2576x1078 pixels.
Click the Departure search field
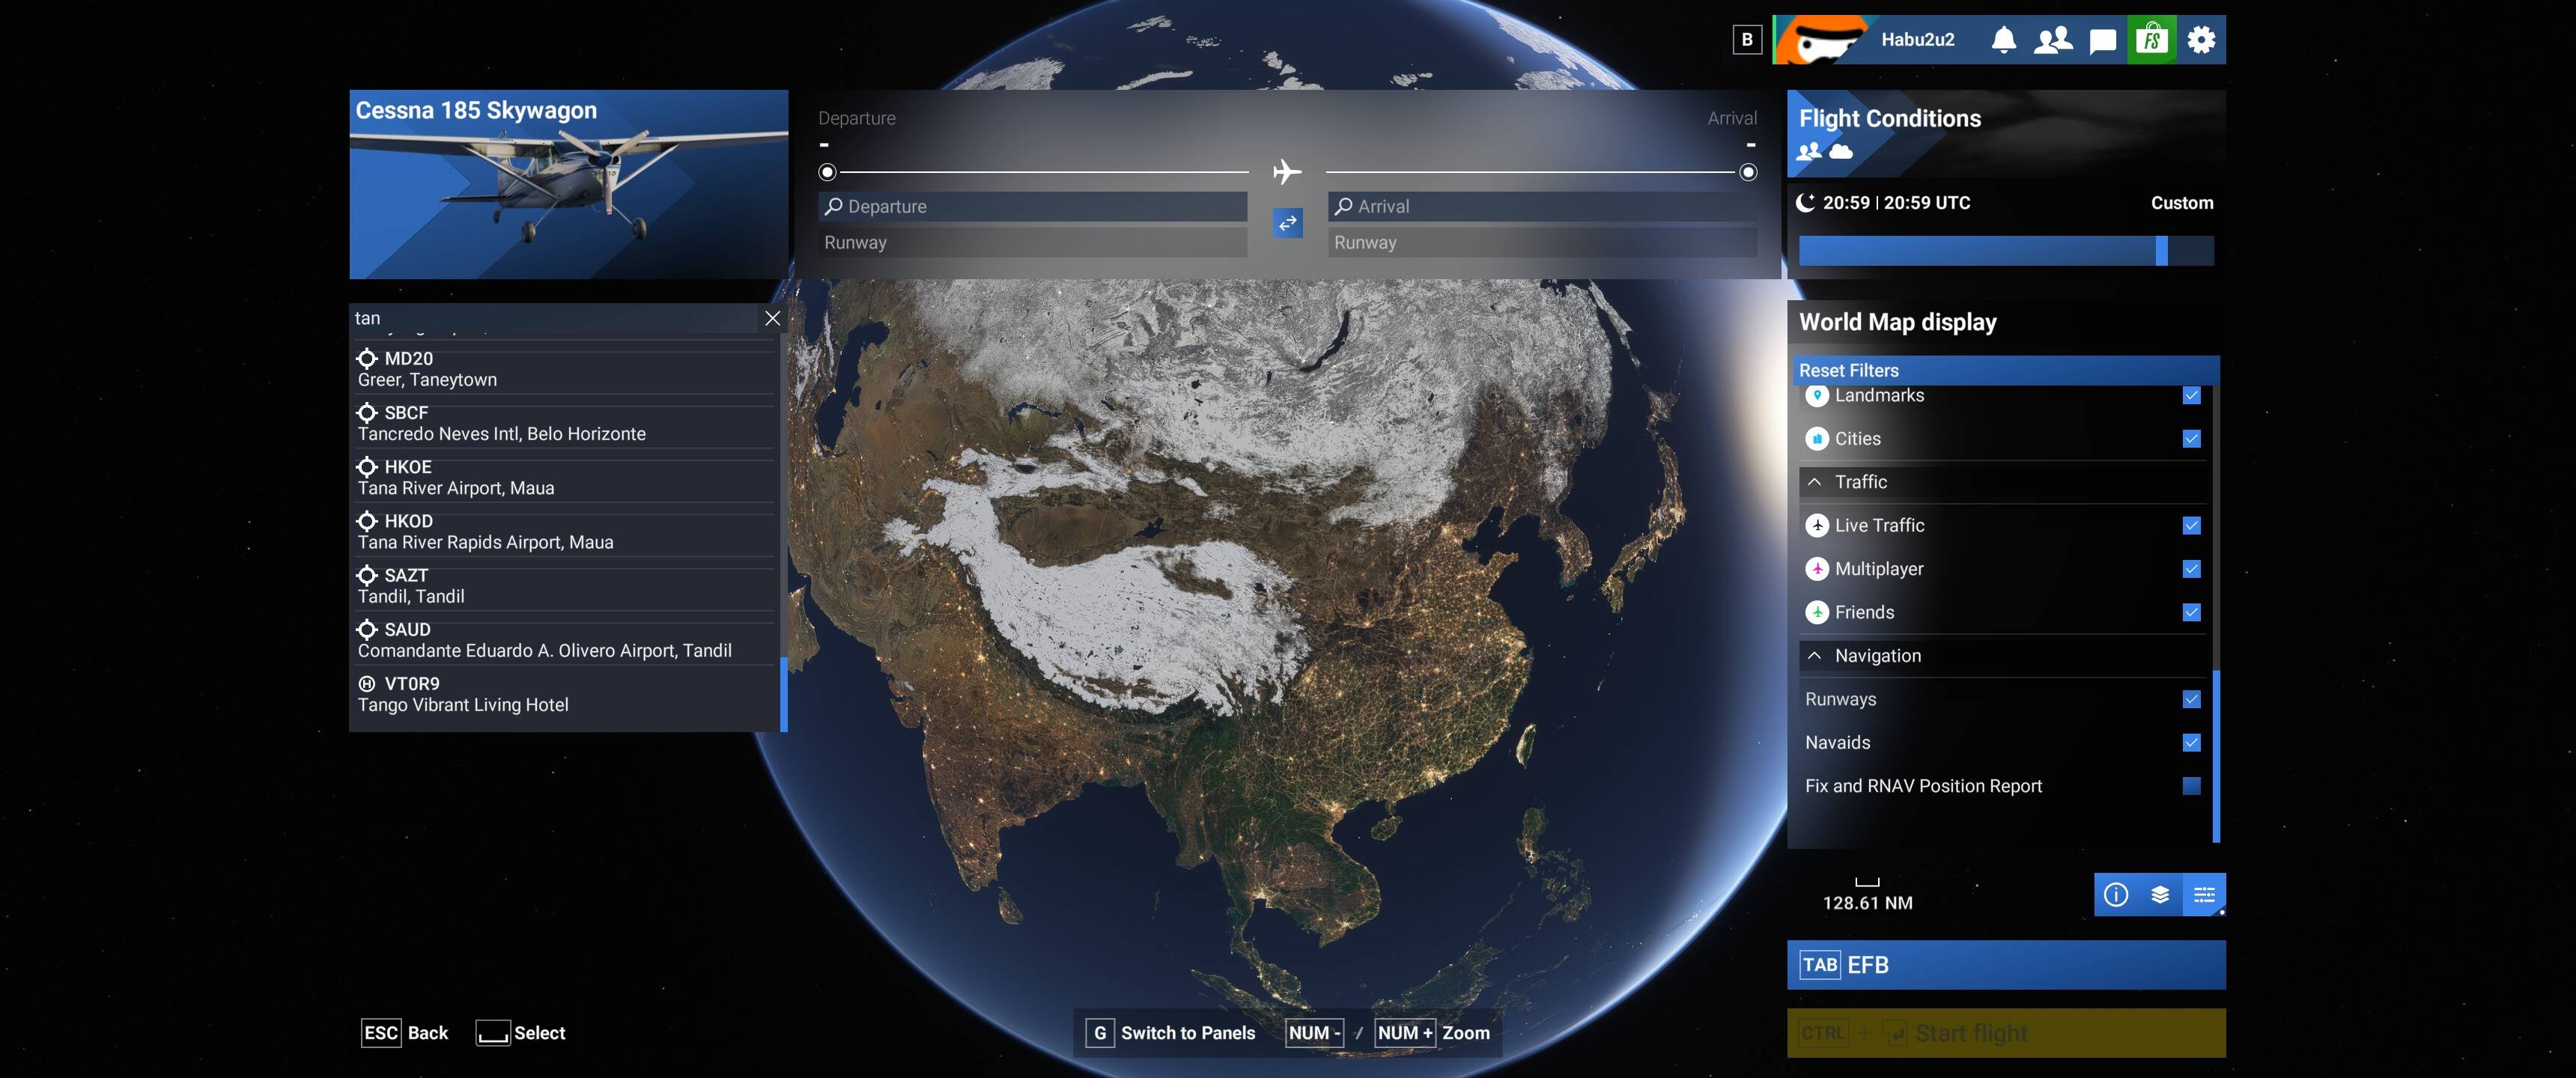[x=1032, y=207]
